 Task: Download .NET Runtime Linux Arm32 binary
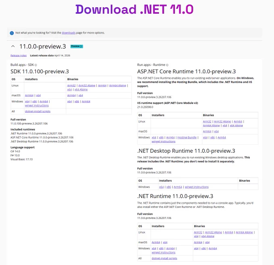[198, 232]
